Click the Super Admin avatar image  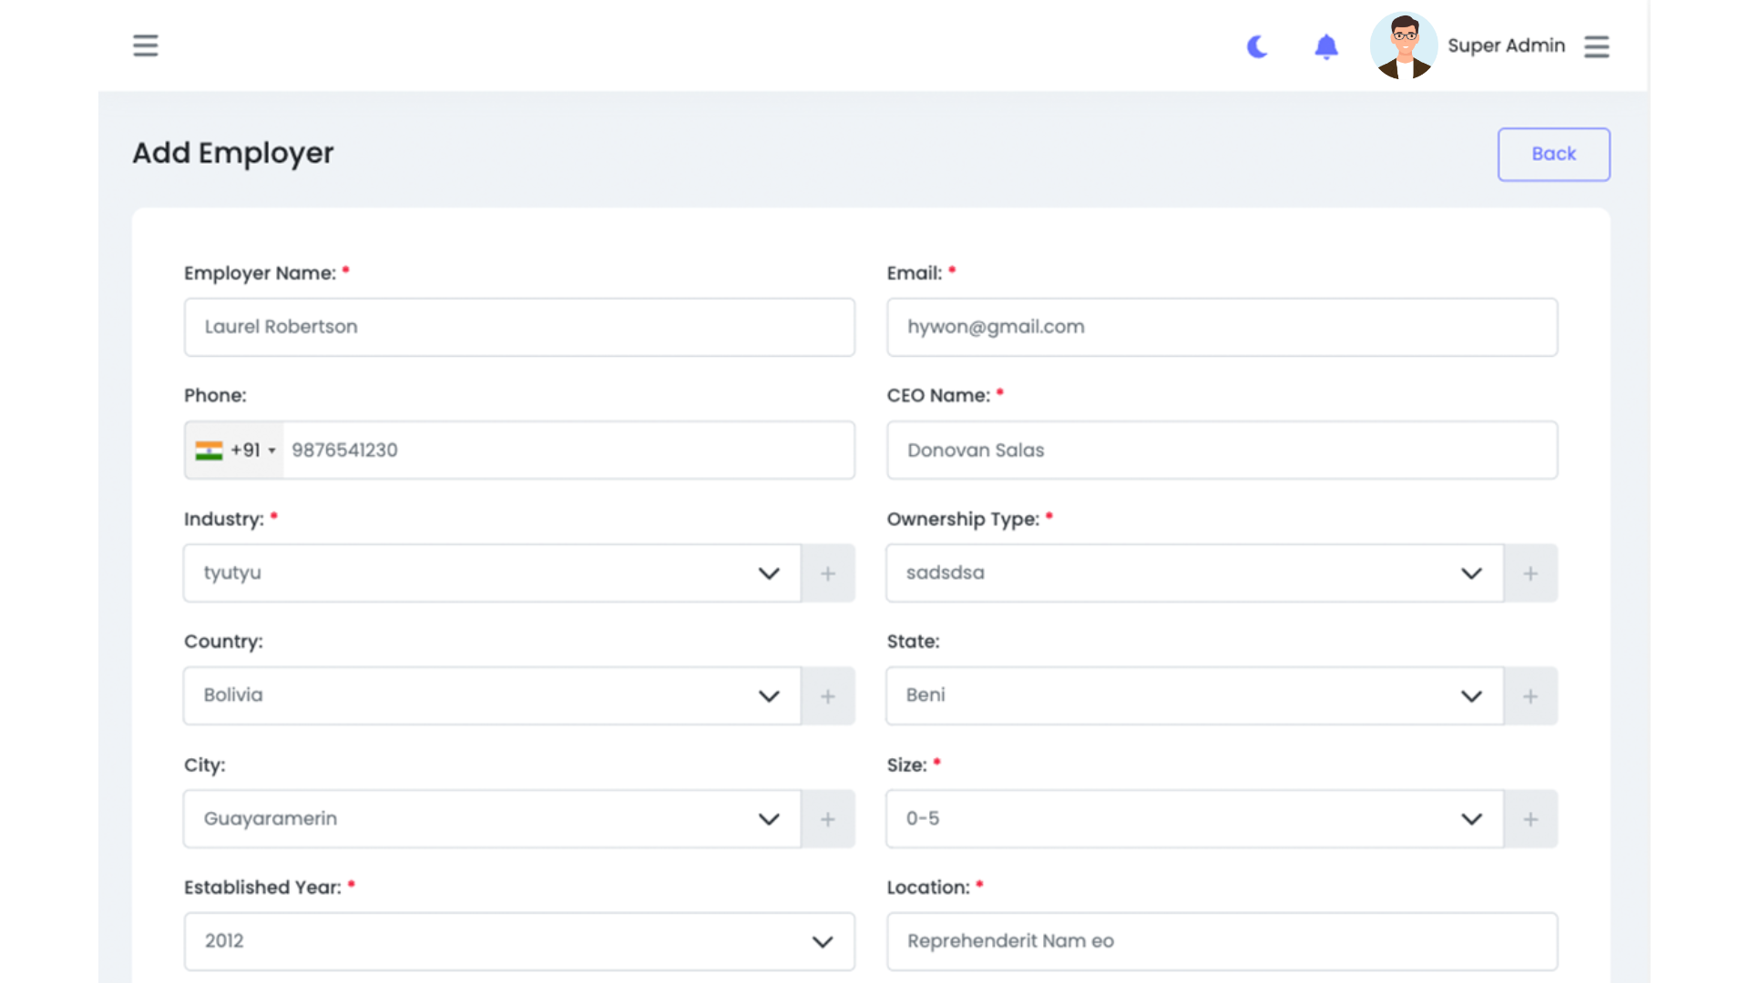coord(1403,46)
